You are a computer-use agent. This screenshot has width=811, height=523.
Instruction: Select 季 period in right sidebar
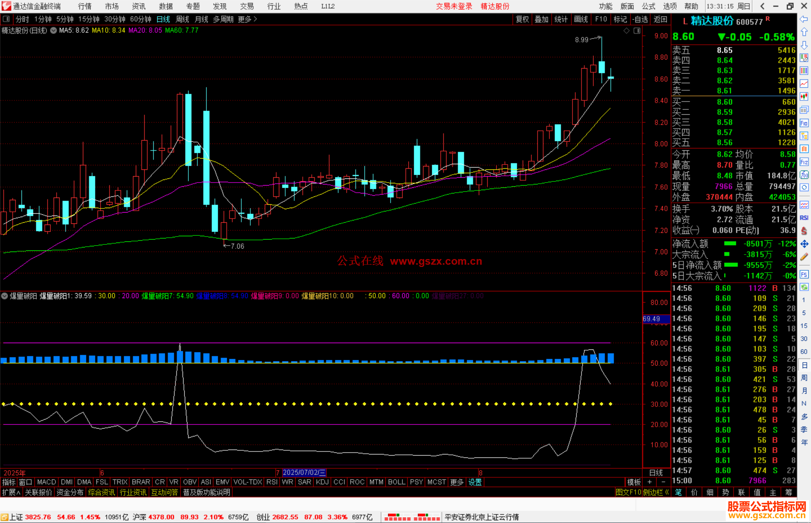click(x=804, y=430)
